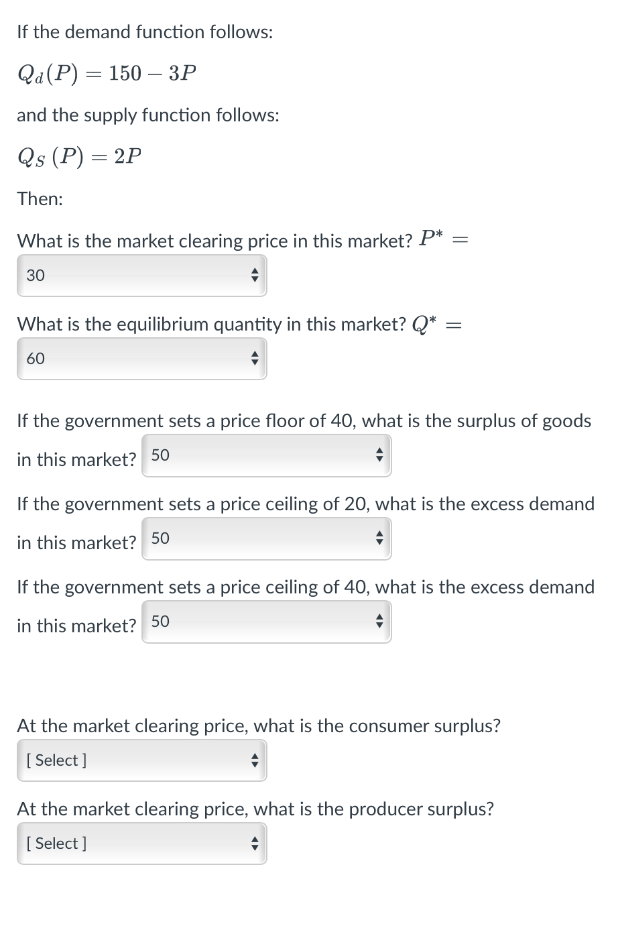The height and width of the screenshot is (928, 618).
Task: Open the price floor surplus dropdown
Action: point(266,456)
